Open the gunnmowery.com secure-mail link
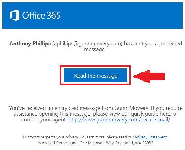Image resolution: width=185 pixels, height=150 pixels. (119, 119)
